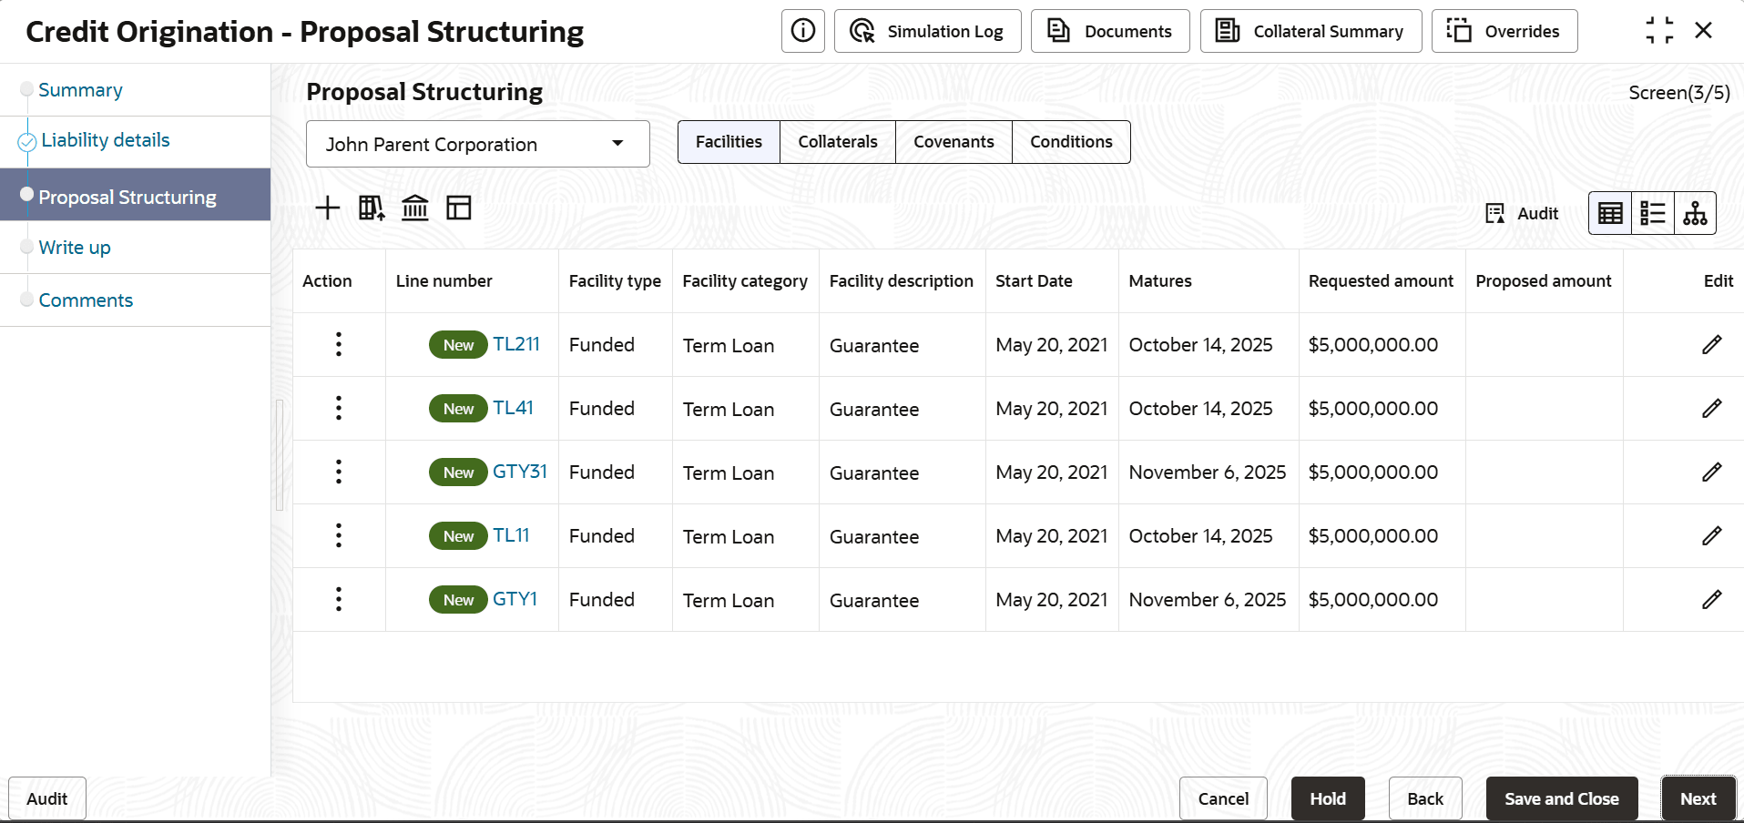
Task: Open the Collateral Summary panel
Action: (1311, 31)
